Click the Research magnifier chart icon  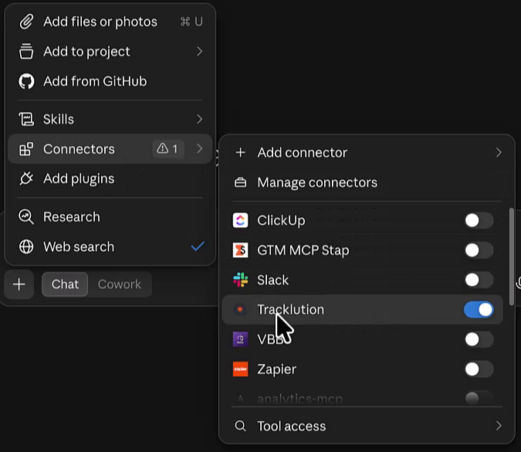(x=26, y=217)
